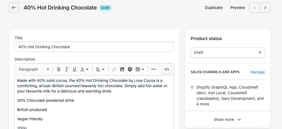Insert an image into description
The width and height of the screenshot is (282, 129).
[122, 69]
